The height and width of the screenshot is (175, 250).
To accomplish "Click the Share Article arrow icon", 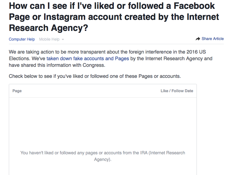I will [198, 39].
